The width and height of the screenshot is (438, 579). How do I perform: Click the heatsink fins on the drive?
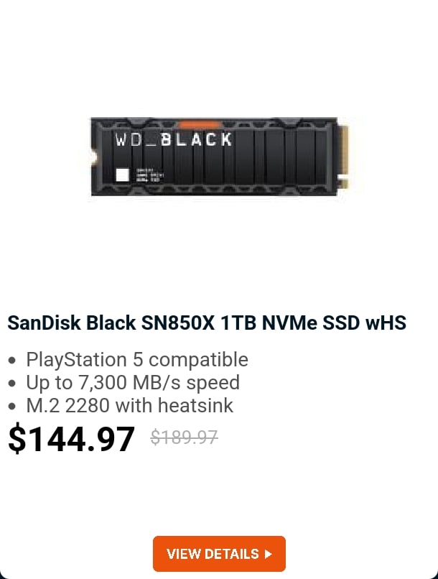click(287, 158)
